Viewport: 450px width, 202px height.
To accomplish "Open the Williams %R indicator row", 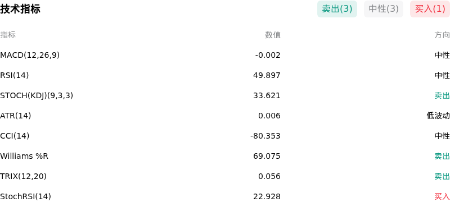I will (x=225, y=156).
